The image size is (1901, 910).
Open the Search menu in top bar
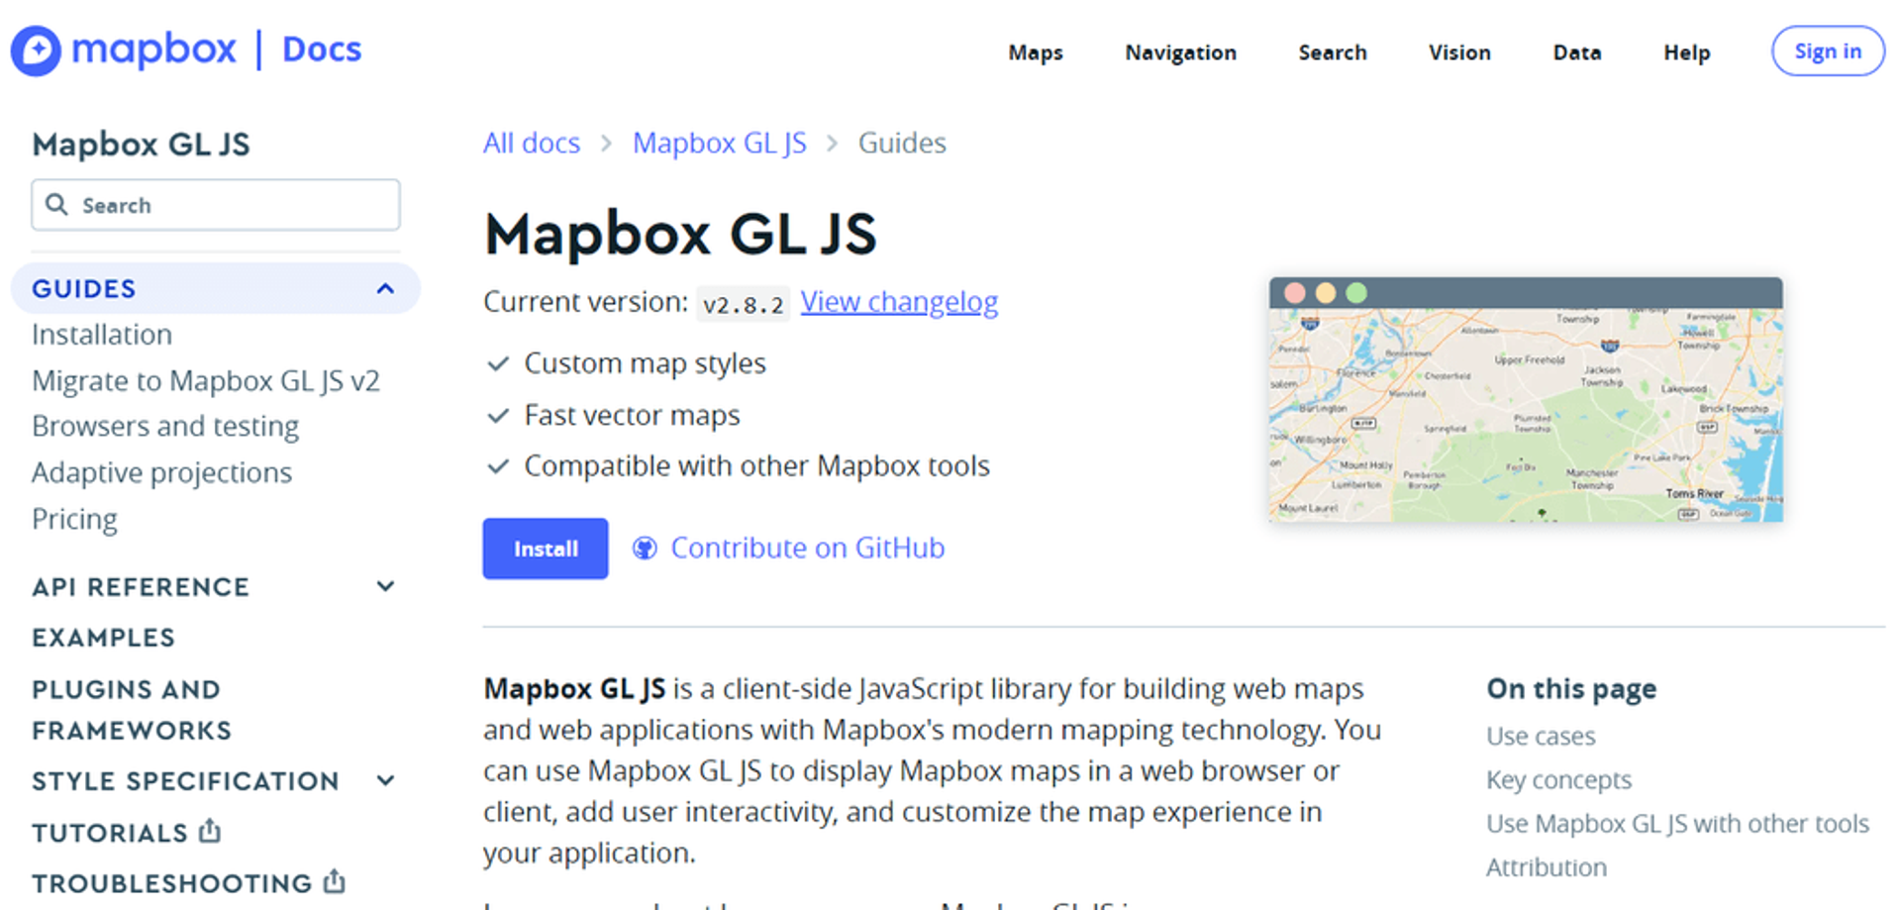(1333, 52)
